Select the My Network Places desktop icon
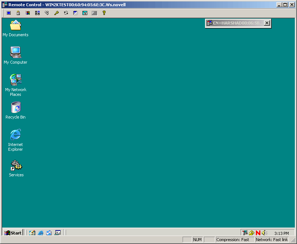The image size is (297, 244). (x=15, y=85)
